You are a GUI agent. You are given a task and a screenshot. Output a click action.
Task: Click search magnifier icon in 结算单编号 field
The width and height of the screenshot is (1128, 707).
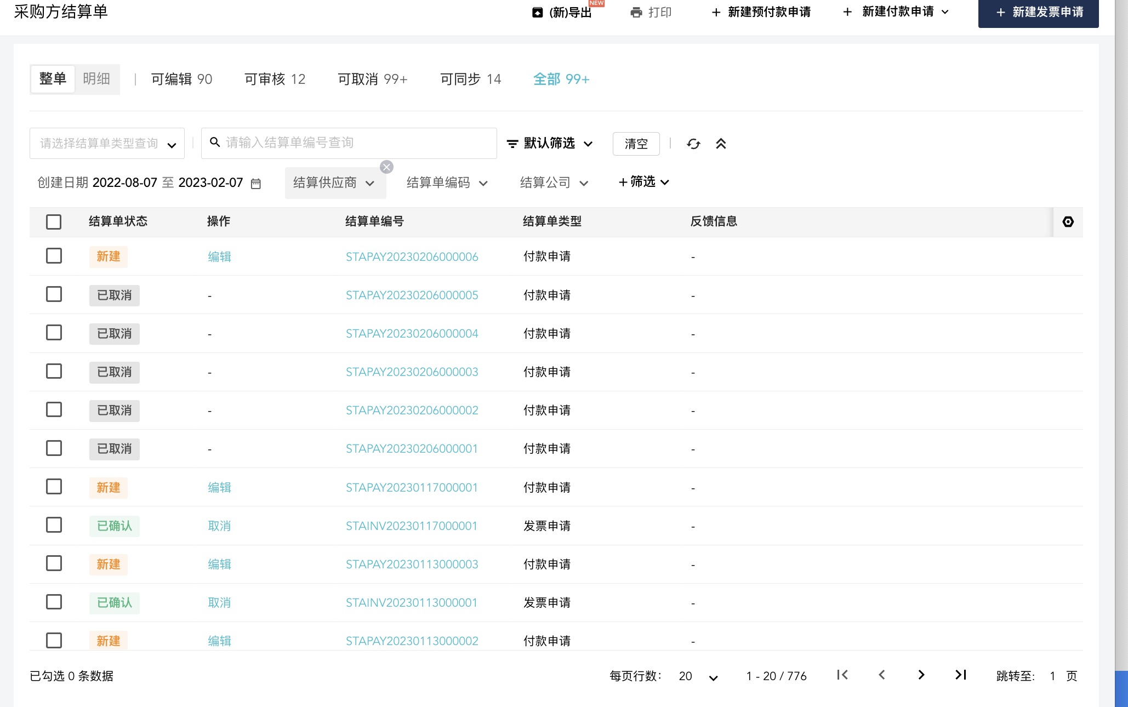pyautogui.click(x=215, y=142)
